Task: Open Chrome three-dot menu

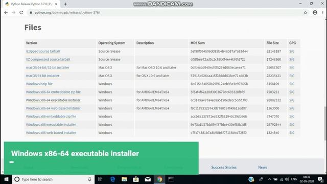Action: tap(322, 12)
